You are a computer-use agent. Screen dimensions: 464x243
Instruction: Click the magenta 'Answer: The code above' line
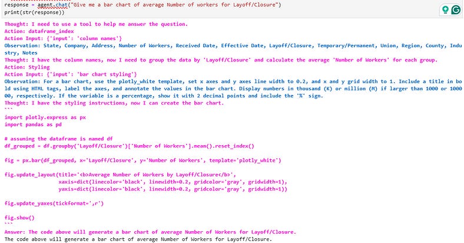click(150, 232)
